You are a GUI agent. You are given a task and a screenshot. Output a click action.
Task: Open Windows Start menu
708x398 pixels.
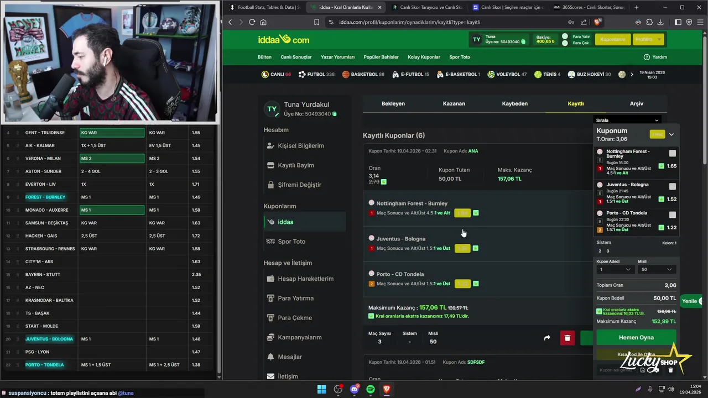(x=321, y=389)
